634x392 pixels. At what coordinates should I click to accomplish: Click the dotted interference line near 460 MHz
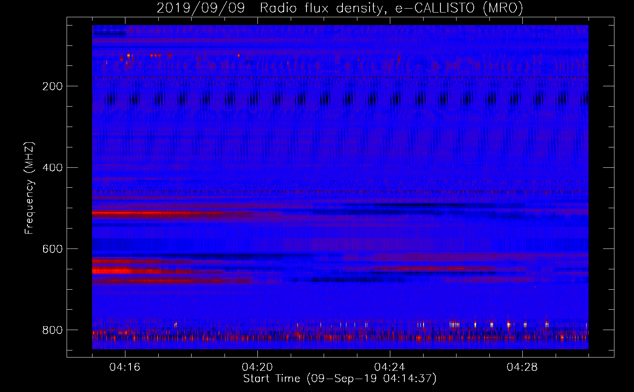pyautogui.click(x=340, y=192)
